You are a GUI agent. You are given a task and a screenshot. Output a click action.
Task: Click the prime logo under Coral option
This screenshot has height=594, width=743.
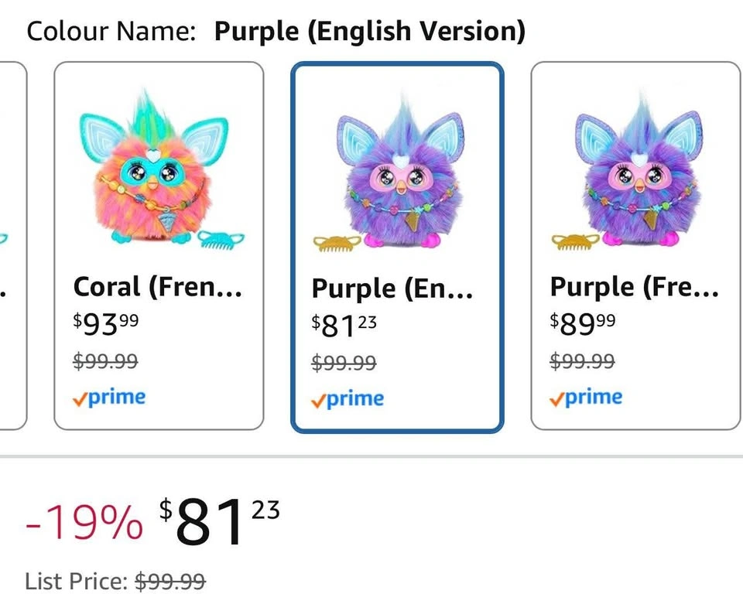pos(109,398)
